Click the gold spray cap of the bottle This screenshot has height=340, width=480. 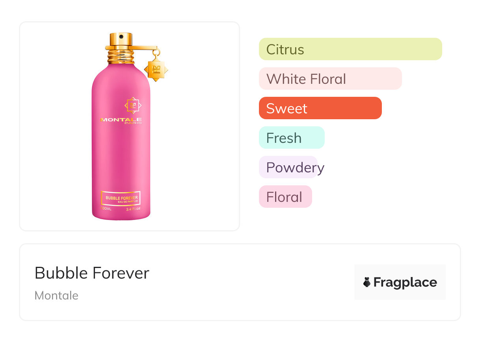[121, 40]
